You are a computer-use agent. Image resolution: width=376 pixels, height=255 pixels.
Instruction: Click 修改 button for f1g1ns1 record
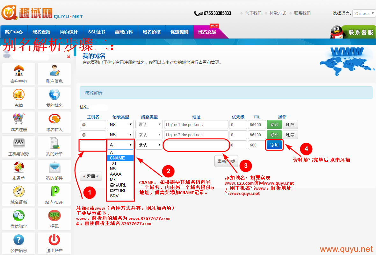pos(274,124)
